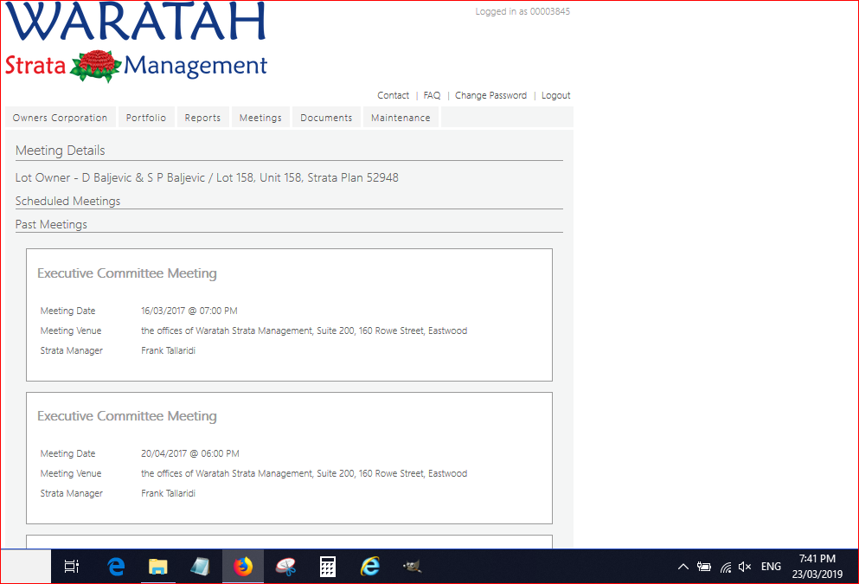Click the muted volume tray icon
Image resolution: width=859 pixels, height=584 pixels.
[745, 567]
